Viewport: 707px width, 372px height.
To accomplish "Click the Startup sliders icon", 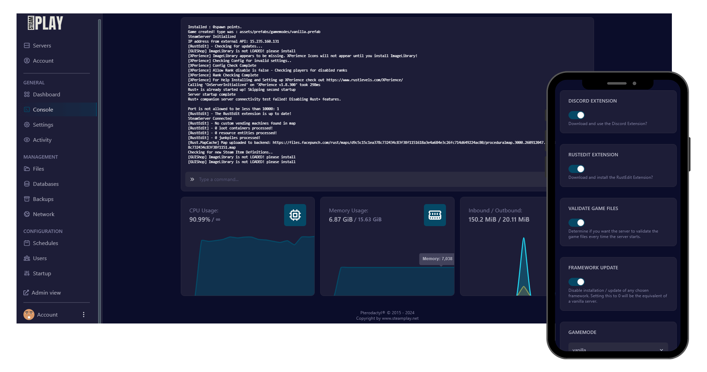I will click(x=27, y=273).
